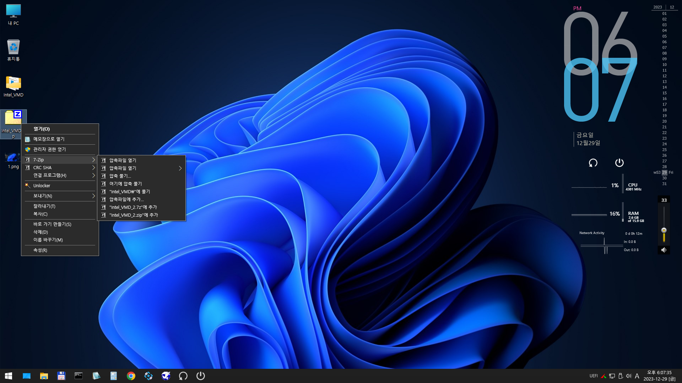Open the notepad icon in the taskbar
Image resolution: width=682 pixels, height=383 pixels.
[96, 376]
